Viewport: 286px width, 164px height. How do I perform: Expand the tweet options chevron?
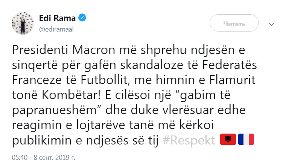[271, 24]
